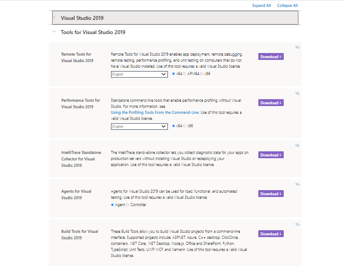Select ARM64 architecture for Remote Tools

(184, 74)
